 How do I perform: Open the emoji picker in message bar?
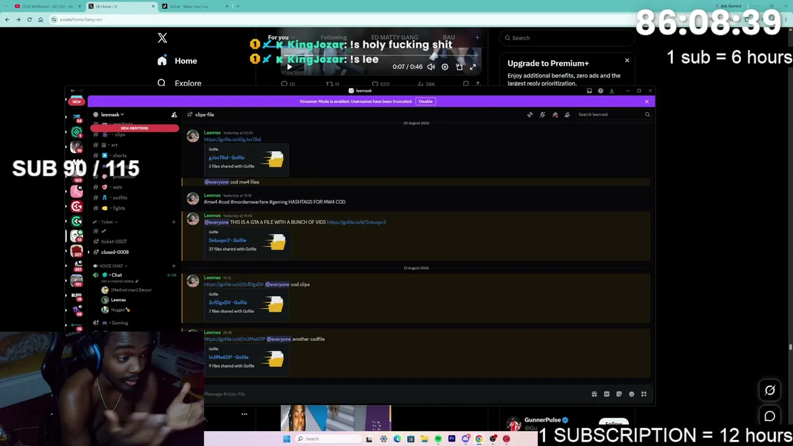tap(631, 394)
